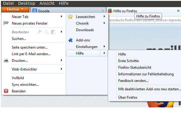Viewport: 181px width, 120px height.
Task: Open Chronik
Action: point(82,23)
